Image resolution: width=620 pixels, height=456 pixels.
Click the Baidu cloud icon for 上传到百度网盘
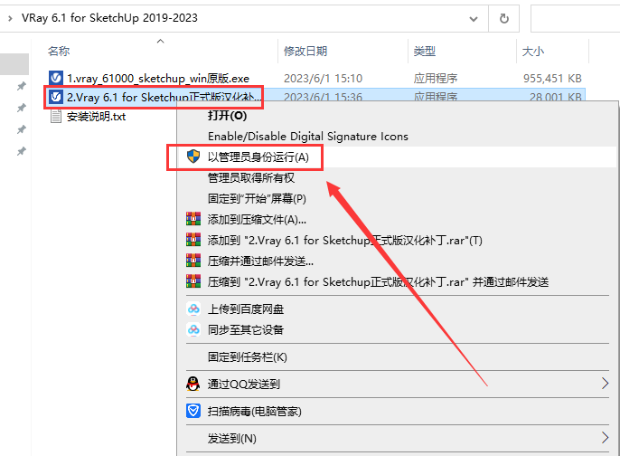[193, 309]
